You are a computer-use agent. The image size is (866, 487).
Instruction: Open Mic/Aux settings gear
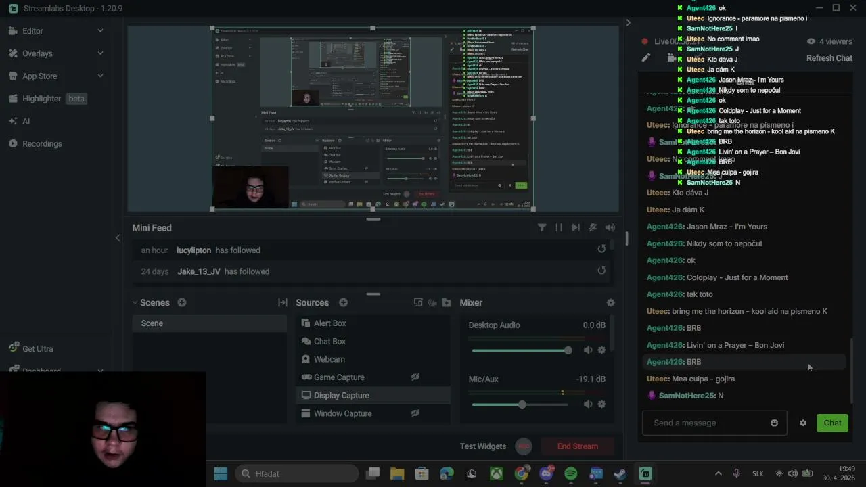(601, 404)
